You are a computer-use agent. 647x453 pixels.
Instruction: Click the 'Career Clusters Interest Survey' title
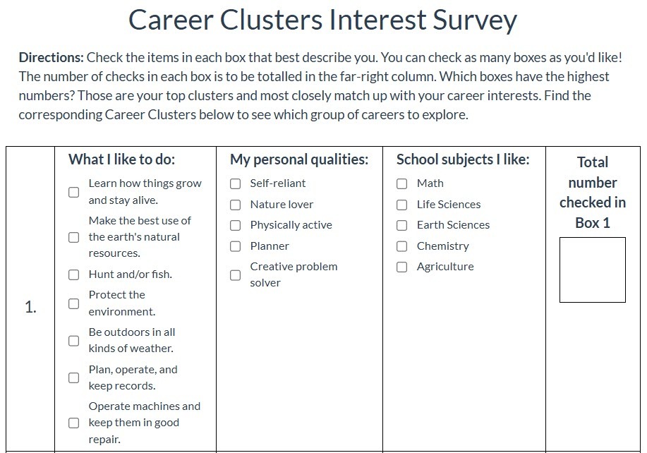point(322,19)
